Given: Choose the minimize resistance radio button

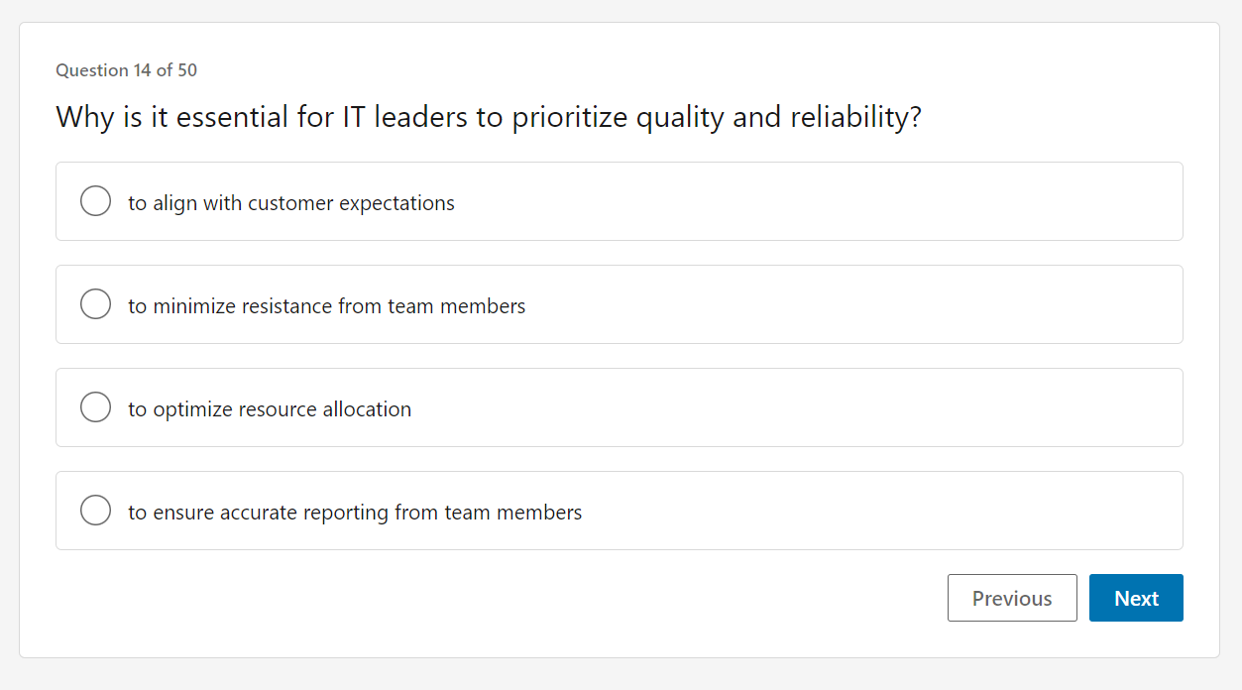Looking at the screenshot, I should (95, 304).
